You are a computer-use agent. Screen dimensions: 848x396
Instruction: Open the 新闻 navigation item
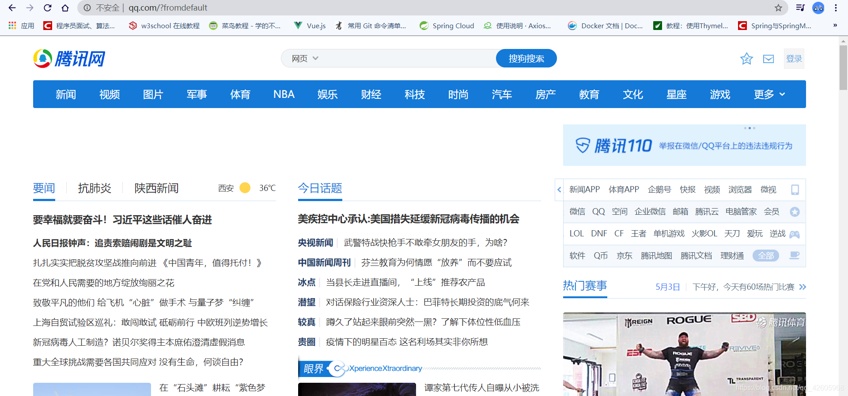coord(66,94)
